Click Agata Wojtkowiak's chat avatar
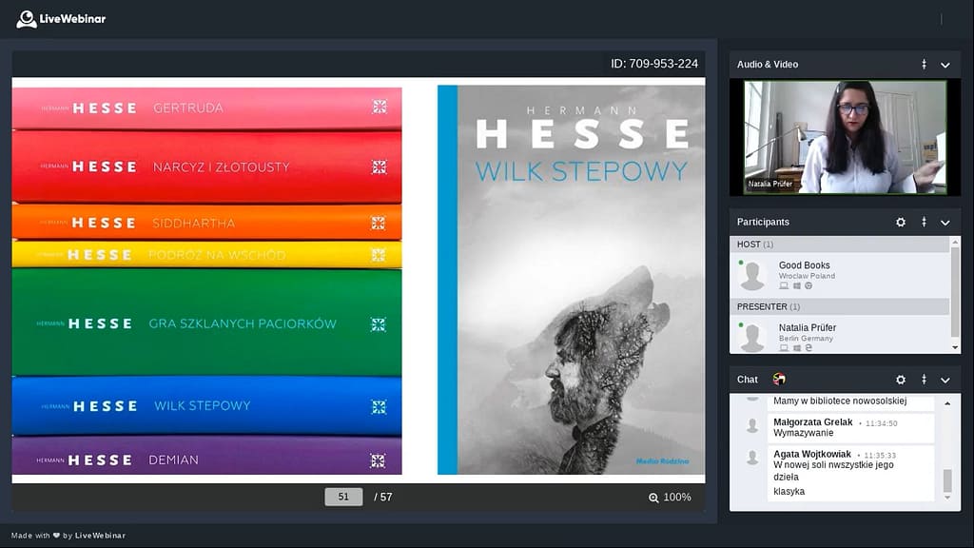Image resolution: width=974 pixels, height=548 pixels. [x=752, y=458]
